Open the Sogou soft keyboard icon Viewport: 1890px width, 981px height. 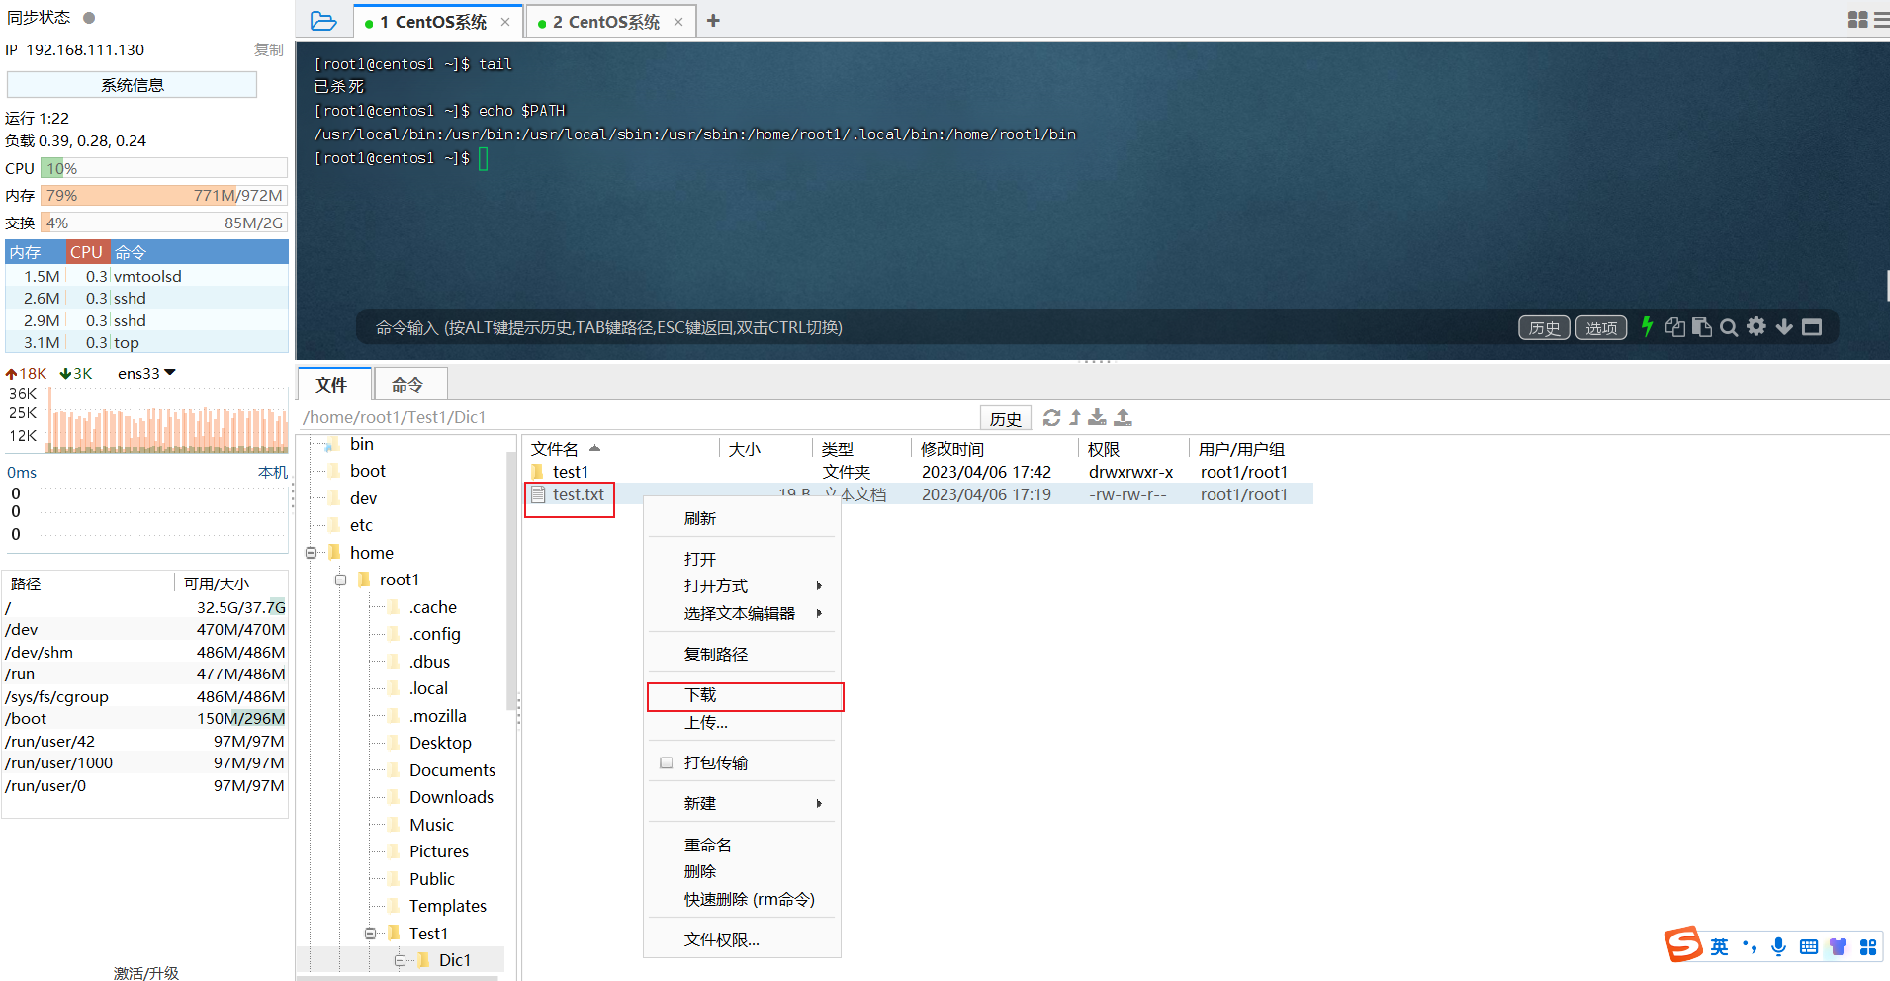[1809, 946]
